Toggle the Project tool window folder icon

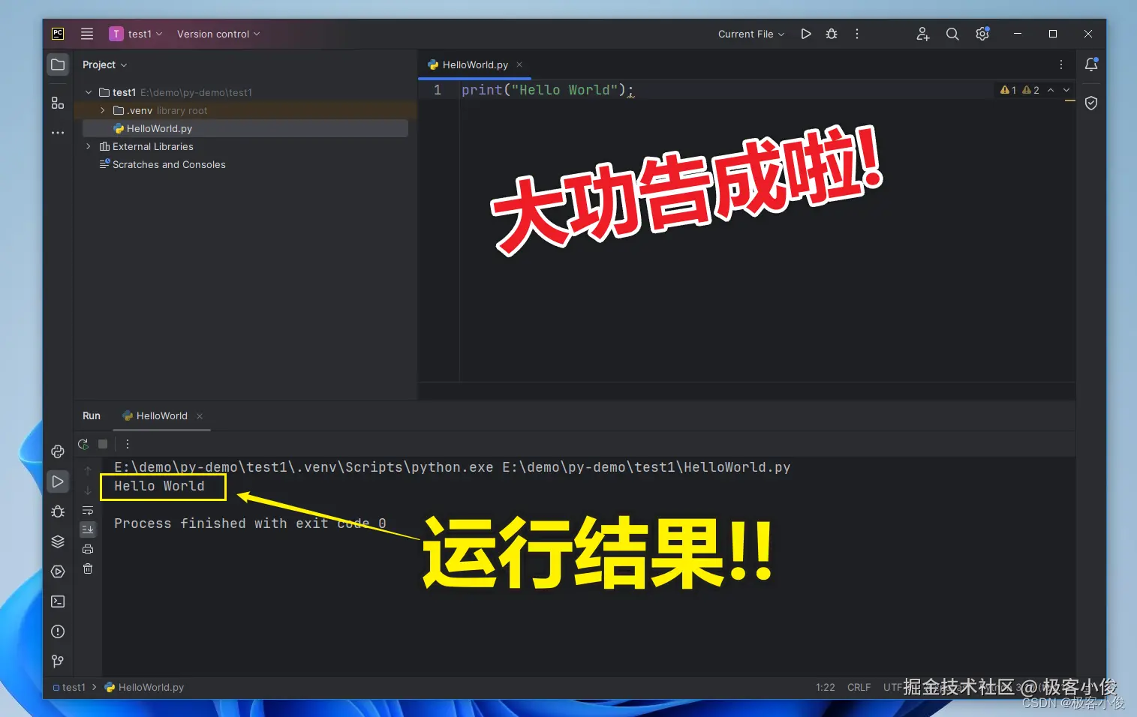click(x=58, y=64)
